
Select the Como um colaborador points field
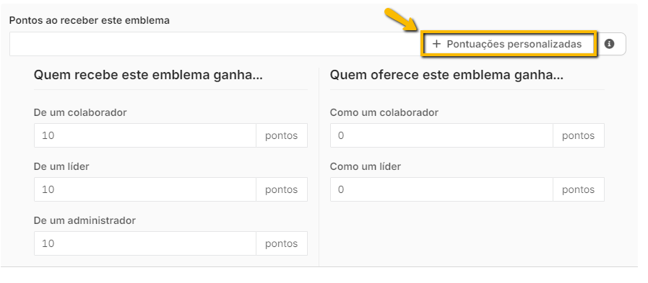(x=441, y=135)
